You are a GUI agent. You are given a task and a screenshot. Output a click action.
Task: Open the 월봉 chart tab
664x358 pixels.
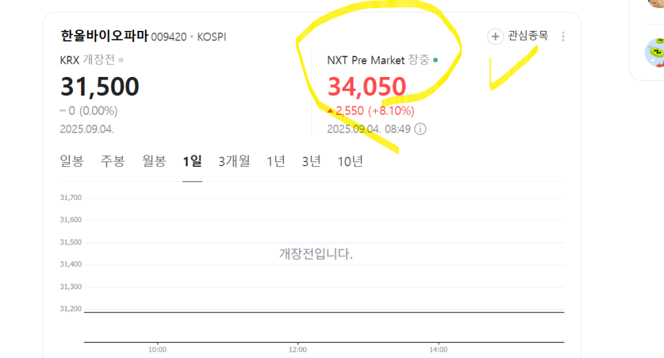154,161
